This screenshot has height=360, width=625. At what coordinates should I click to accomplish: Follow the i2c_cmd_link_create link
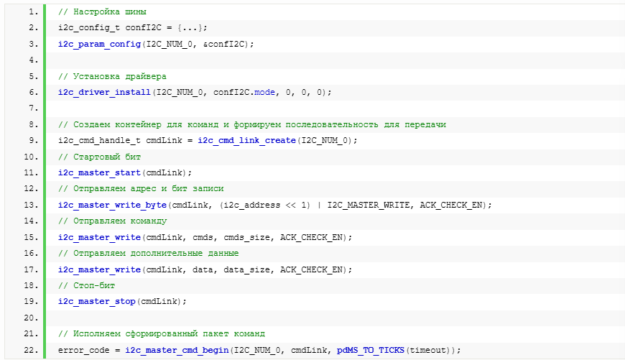pos(246,141)
